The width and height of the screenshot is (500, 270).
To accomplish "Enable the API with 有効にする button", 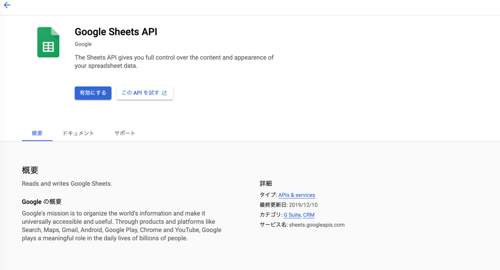I will click(x=93, y=93).
